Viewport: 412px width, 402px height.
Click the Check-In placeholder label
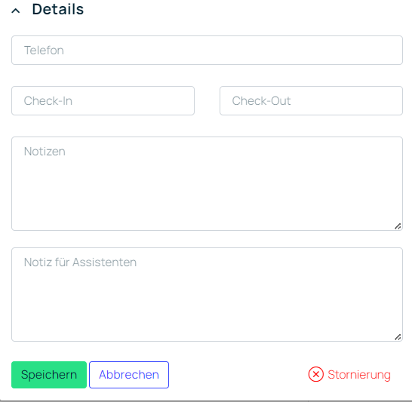pos(48,101)
